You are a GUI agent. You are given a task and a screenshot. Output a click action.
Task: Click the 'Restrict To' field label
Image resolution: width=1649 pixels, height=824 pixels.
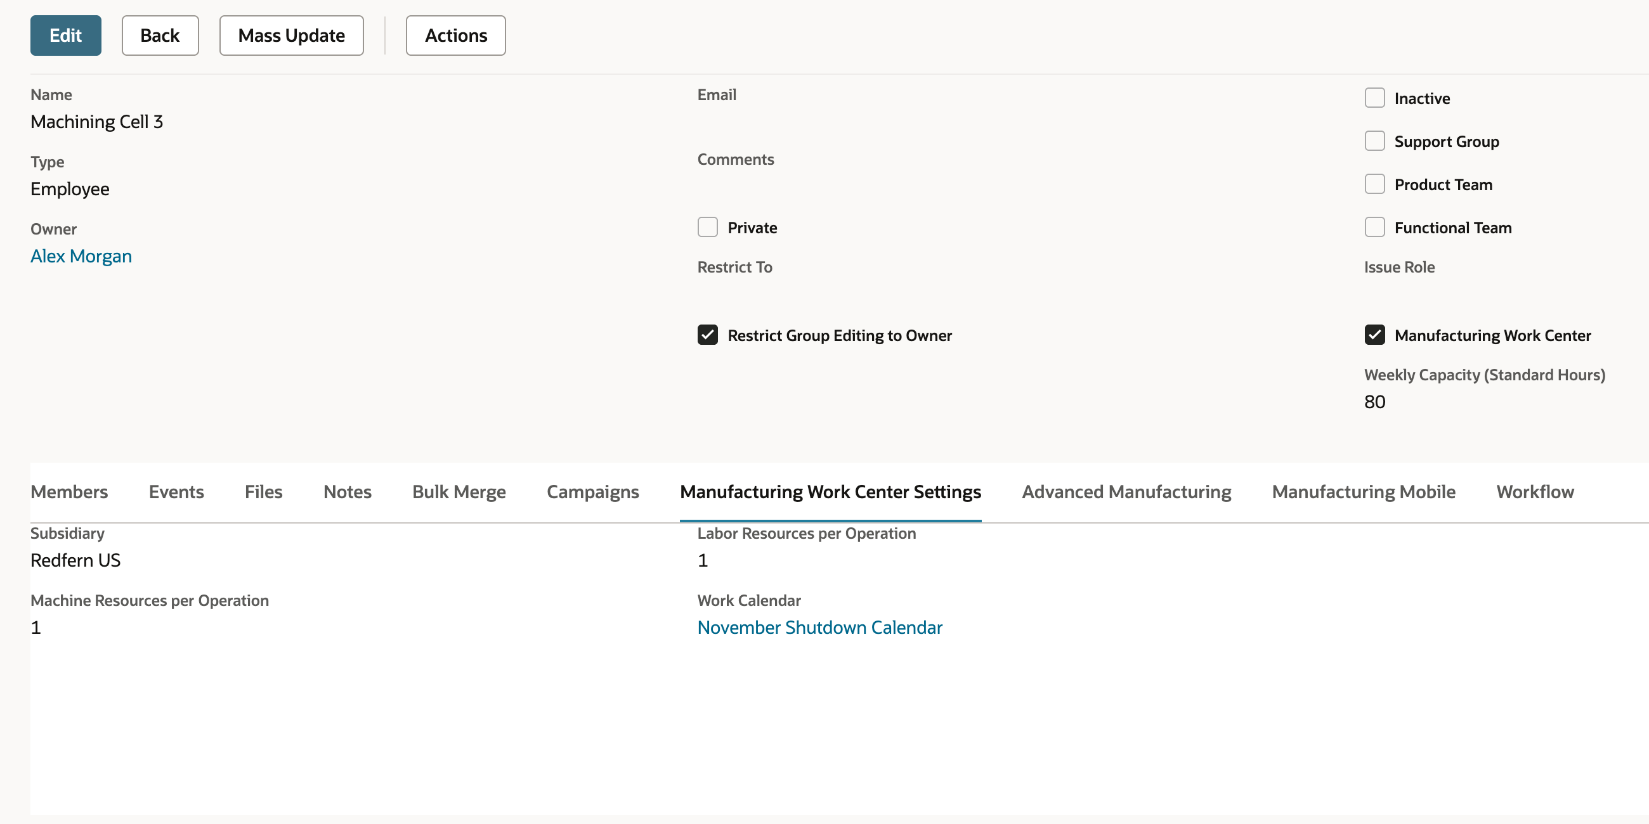pos(735,267)
